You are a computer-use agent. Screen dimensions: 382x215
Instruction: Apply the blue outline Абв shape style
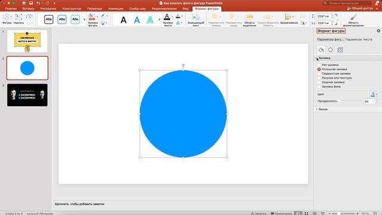coord(62,19)
